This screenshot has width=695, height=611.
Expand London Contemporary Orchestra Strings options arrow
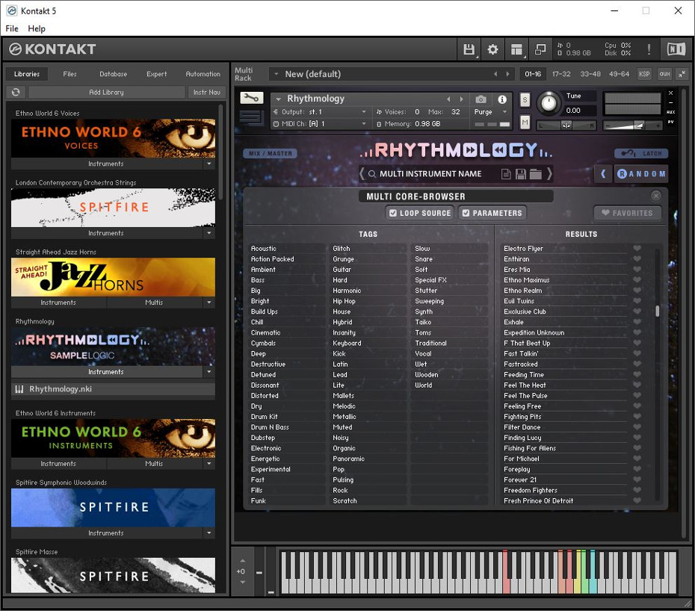click(x=209, y=233)
